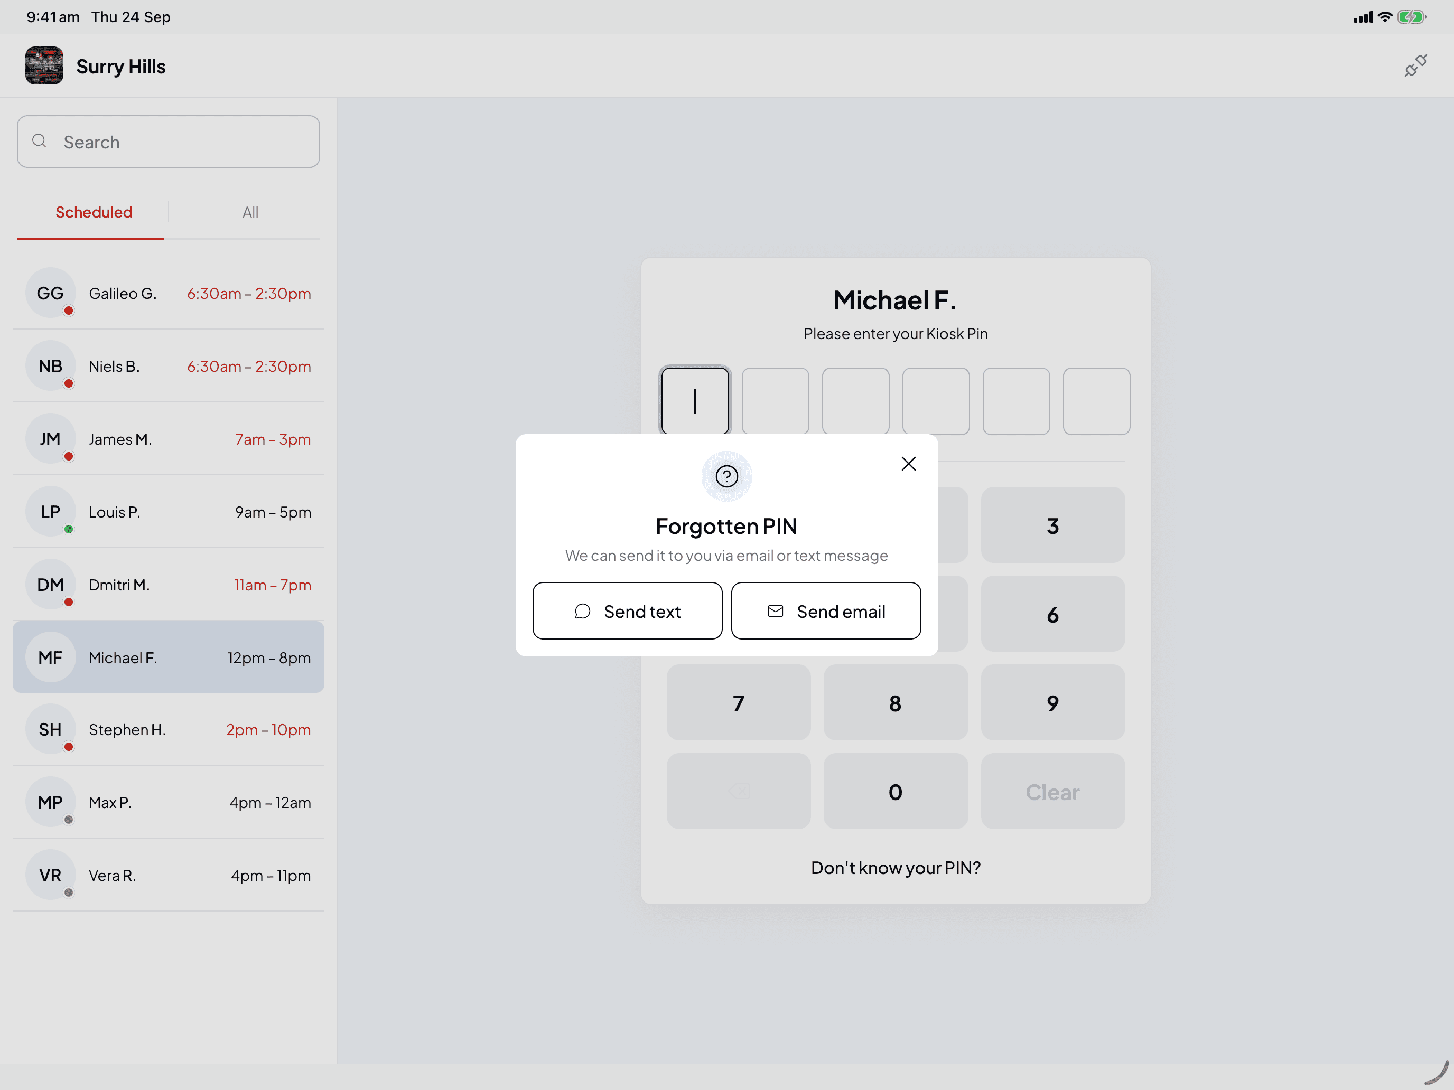
Task: Click the last PIN digit box
Action: click(x=1096, y=401)
